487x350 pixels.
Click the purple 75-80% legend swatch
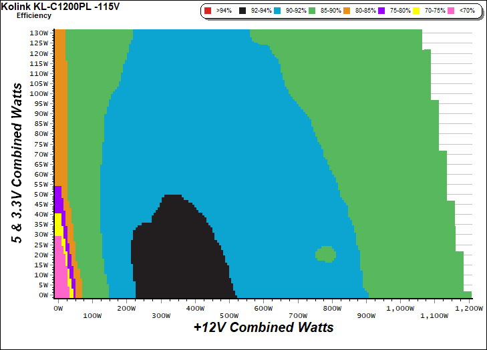click(381, 11)
